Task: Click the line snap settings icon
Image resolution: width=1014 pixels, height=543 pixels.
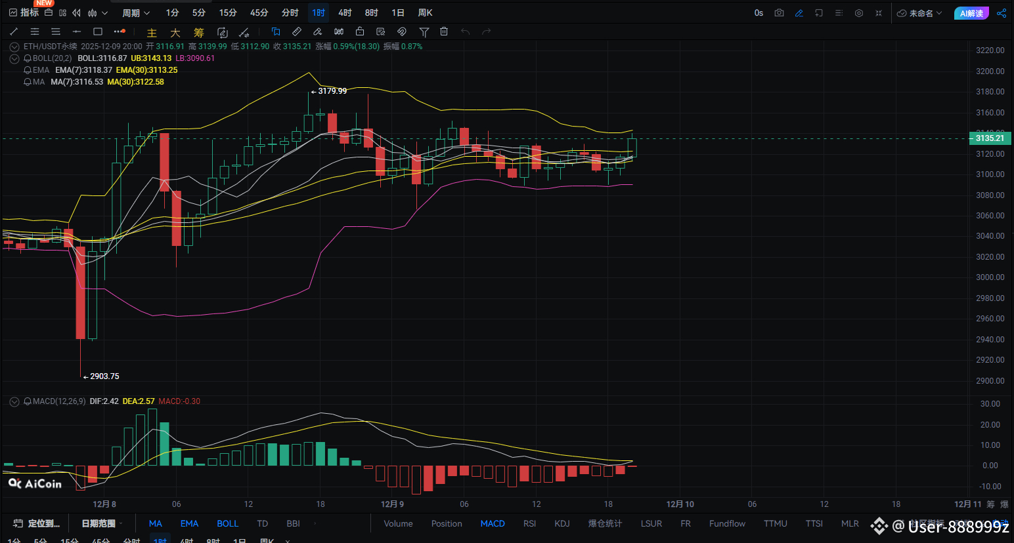Action: [244, 32]
